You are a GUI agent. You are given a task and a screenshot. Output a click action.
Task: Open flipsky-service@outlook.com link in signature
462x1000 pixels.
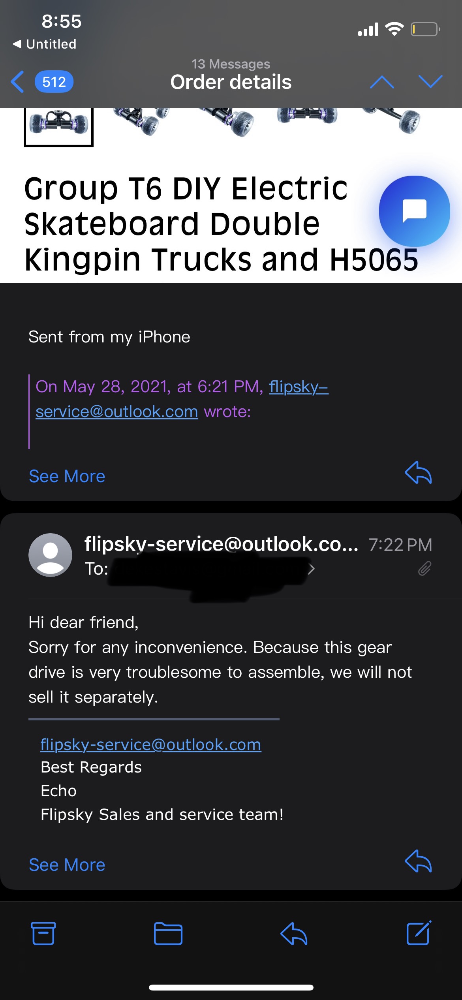coord(150,744)
